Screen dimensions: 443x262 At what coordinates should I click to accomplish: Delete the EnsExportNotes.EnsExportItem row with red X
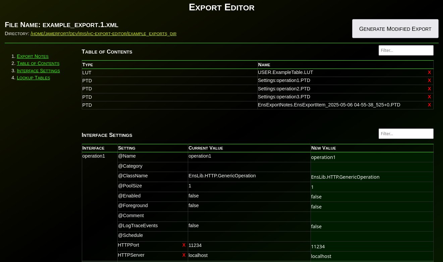tap(429, 105)
